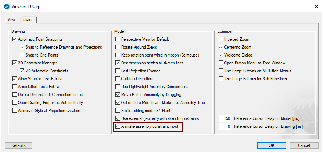Toggle 2D Constraint Manager option
Image resolution: width=323 pixels, height=153 pixels.
point(15,63)
